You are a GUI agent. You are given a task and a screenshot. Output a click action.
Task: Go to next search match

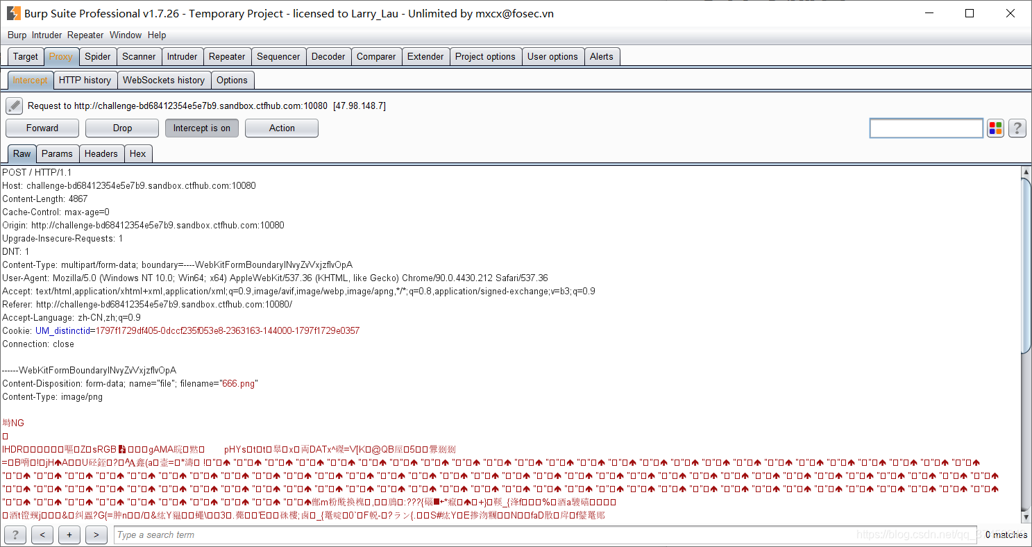[x=96, y=535]
